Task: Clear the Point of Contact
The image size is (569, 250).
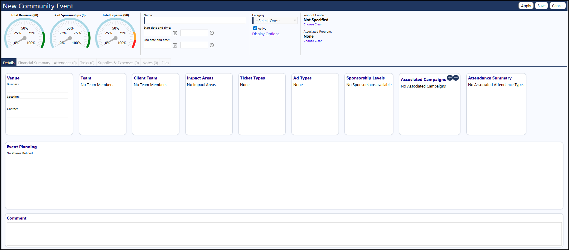Action: (318, 24)
